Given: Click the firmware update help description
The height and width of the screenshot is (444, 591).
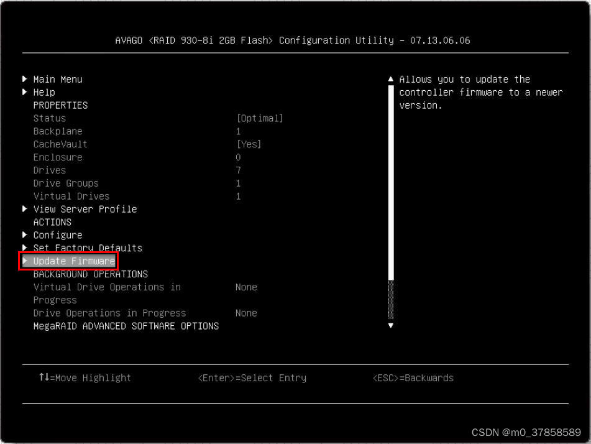Looking at the screenshot, I should (x=481, y=93).
